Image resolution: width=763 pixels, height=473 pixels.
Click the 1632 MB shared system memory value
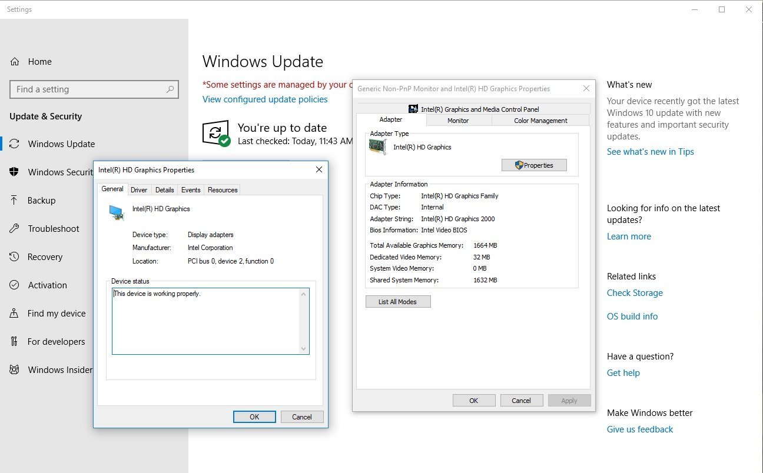pyautogui.click(x=486, y=280)
